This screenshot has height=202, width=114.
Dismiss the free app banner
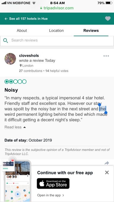click(x=107, y=172)
